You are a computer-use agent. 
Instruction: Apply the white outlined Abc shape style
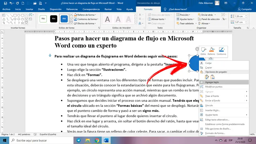click(43, 19)
